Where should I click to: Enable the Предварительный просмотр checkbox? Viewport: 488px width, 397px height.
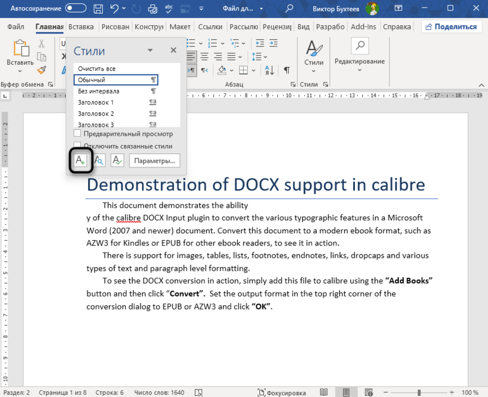point(77,133)
